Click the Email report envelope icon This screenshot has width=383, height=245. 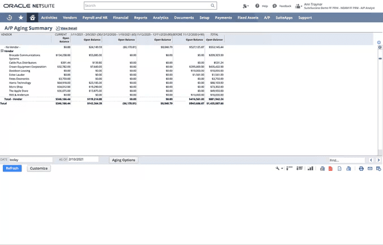(370, 169)
